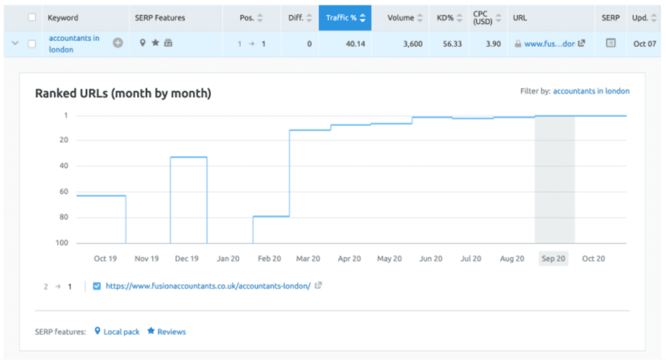Open the www.fus...dor URL link
This screenshot has width=666, height=360.
tap(549, 44)
